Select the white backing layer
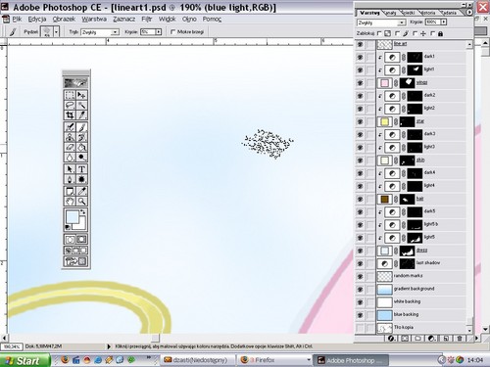 click(421, 301)
